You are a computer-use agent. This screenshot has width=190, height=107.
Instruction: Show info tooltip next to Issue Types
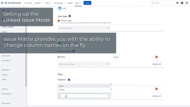click(x=70, y=16)
